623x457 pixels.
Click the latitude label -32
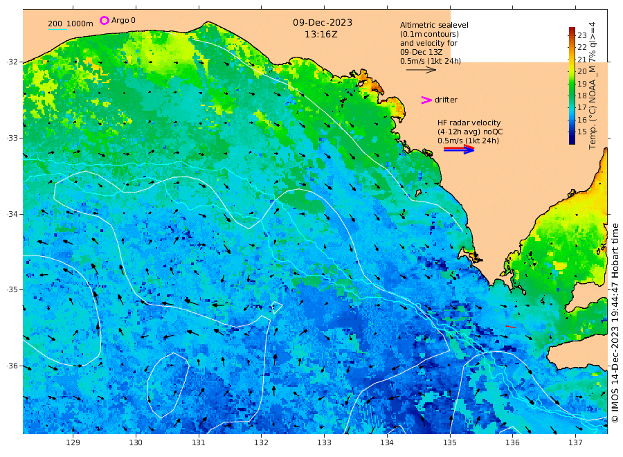12,62
